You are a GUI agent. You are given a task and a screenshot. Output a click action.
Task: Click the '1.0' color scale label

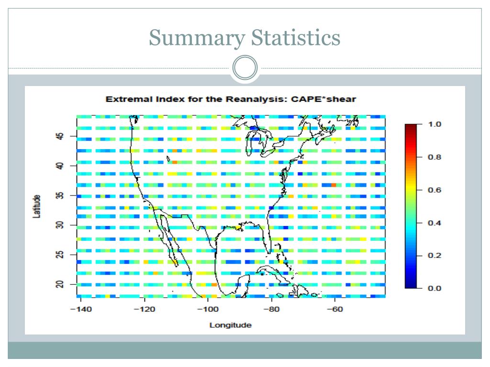tap(434, 124)
